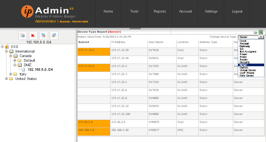Image resolution: width=266 pixels, height=142 pixels.
Task: Click orange subnet cell 172.17.22.0
Action: 94,68
